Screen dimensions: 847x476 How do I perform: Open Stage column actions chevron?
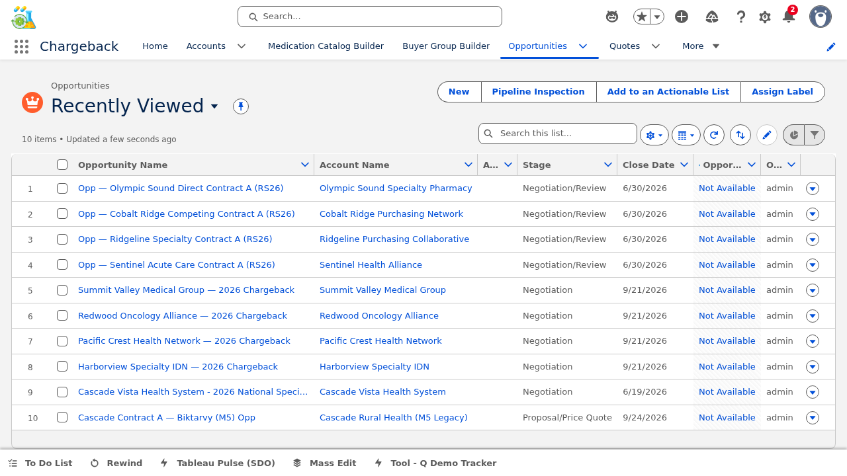[x=608, y=165]
